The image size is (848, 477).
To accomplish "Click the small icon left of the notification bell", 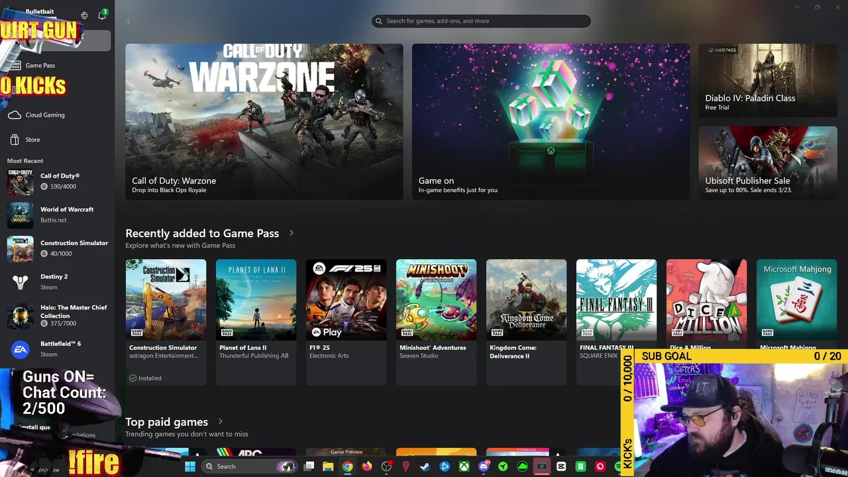I will tap(84, 15).
